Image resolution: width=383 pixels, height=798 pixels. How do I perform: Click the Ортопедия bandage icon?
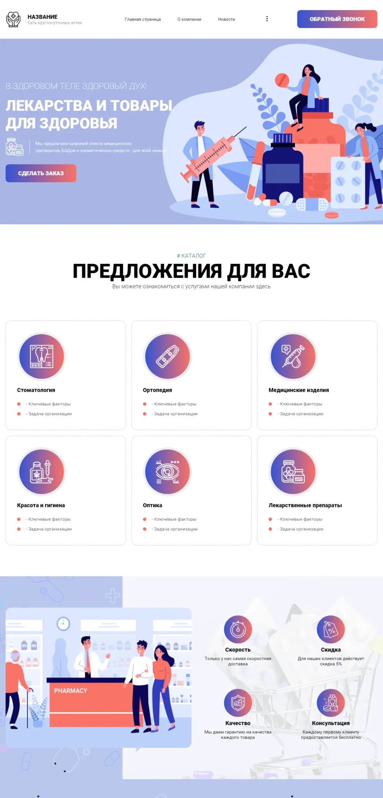(x=168, y=356)
